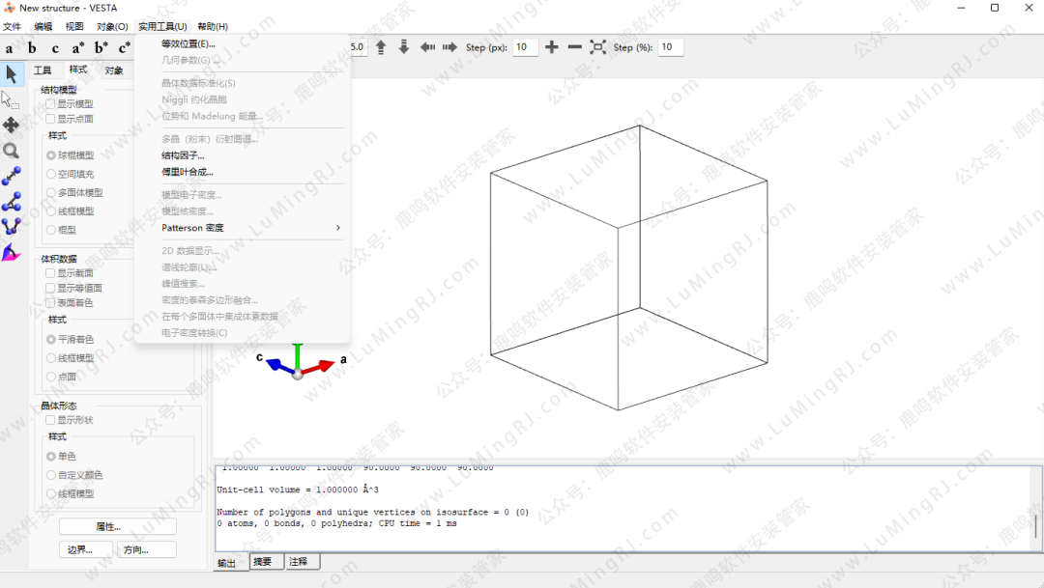1044x588 pixels.
Task: Select the magnifier zoom tool
Action: pos(11,151)
